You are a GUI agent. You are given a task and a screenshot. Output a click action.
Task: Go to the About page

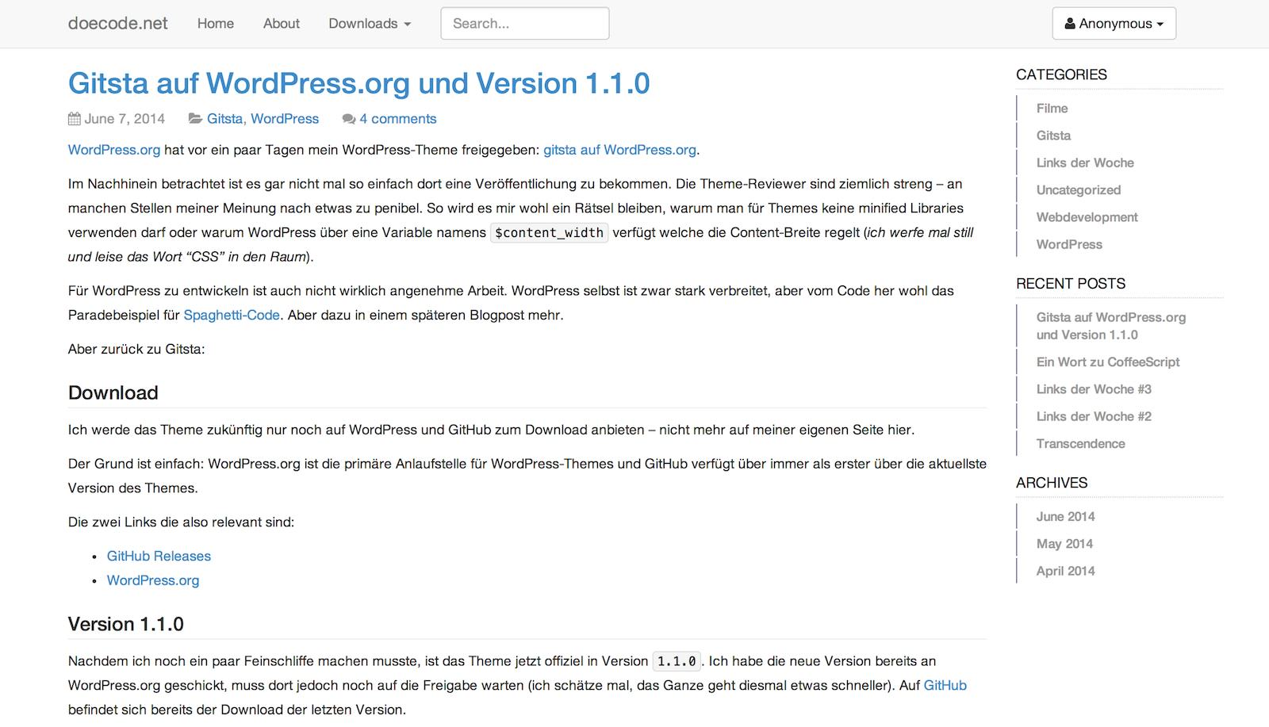click(x=281, y=24)
